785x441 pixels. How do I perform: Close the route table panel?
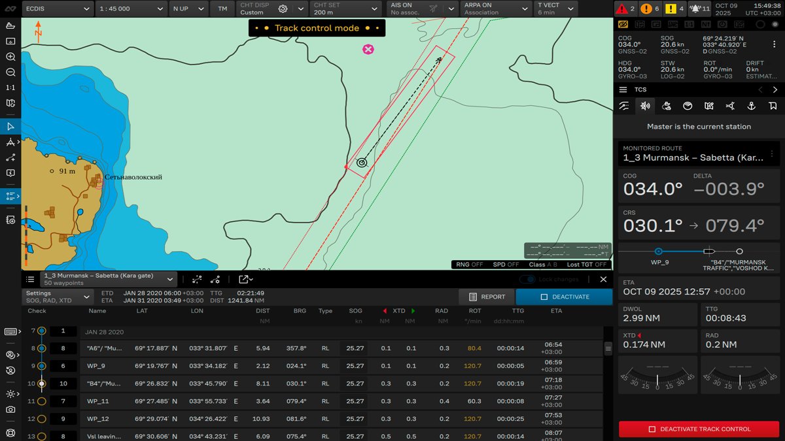(603, 280)
